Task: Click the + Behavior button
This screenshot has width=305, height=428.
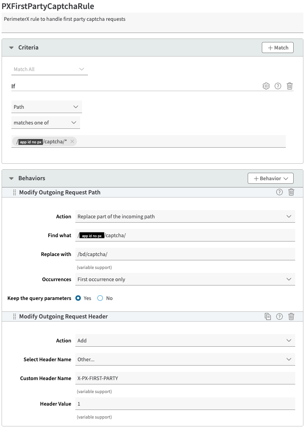Action: pos(270,178)
